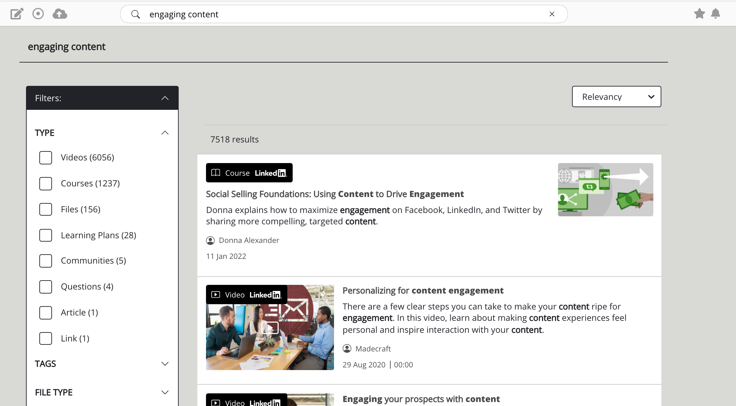Click the compose/edit pencil icon
This screenshot has width=736, height=406.
tap(17, 14)
